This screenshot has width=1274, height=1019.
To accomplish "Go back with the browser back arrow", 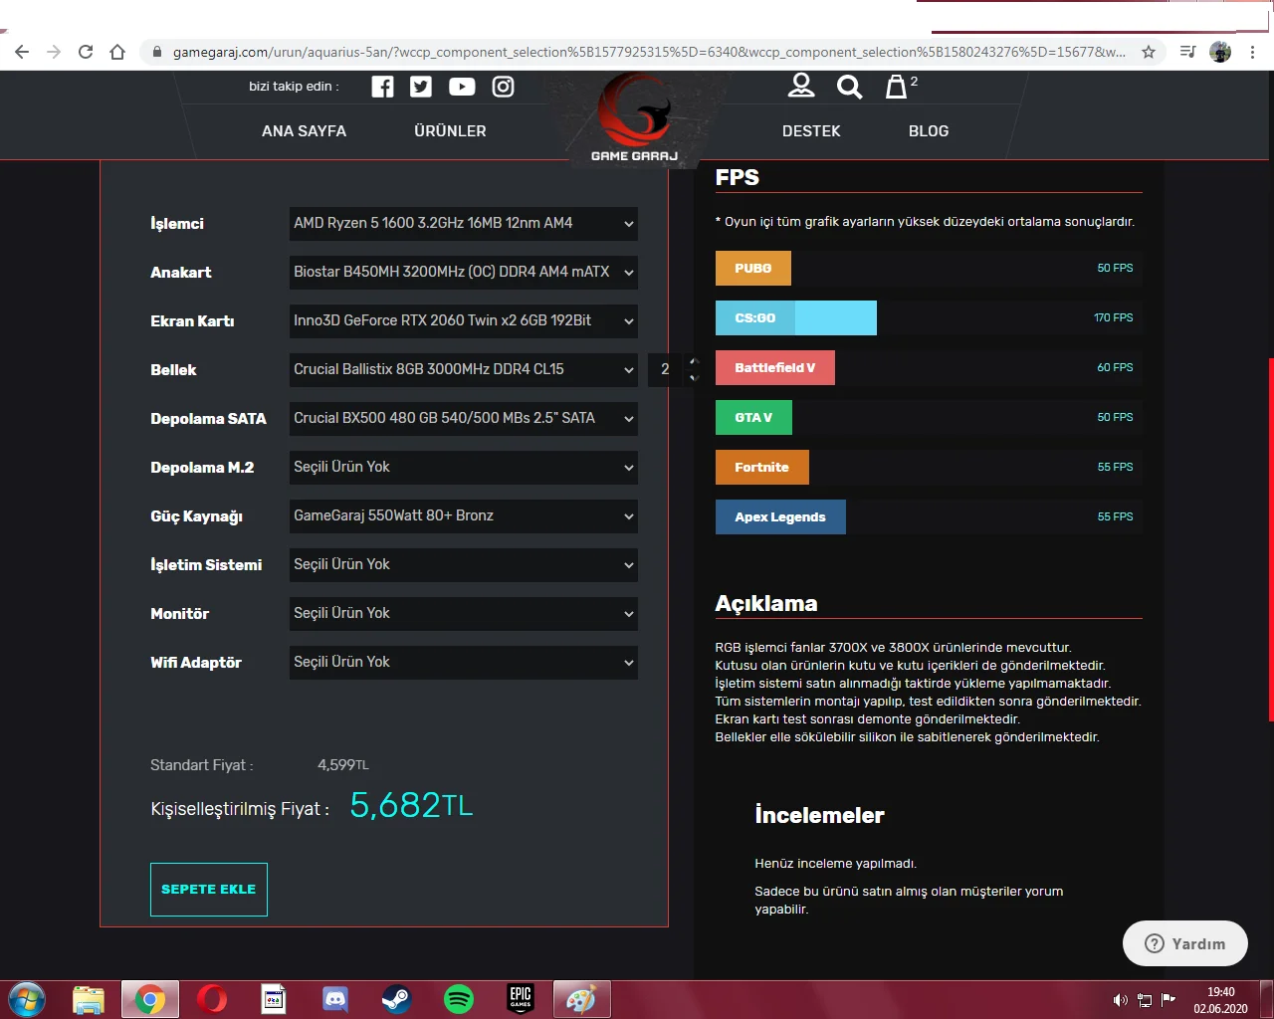I will coord(22,52).
